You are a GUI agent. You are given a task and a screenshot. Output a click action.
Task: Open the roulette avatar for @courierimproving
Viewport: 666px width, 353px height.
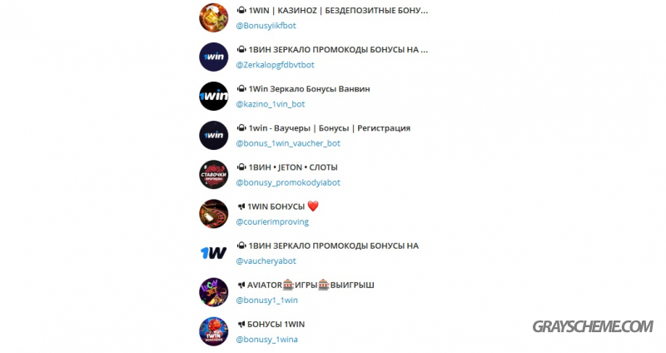[x=214, y=214]
